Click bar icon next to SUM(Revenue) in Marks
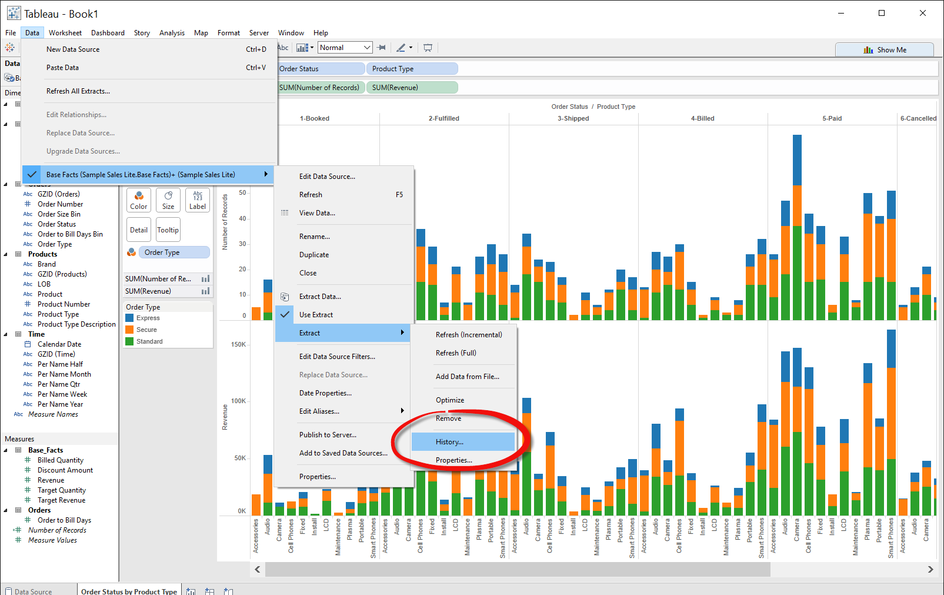This screenshot has width=944, height=595. [x=205, y=291]
